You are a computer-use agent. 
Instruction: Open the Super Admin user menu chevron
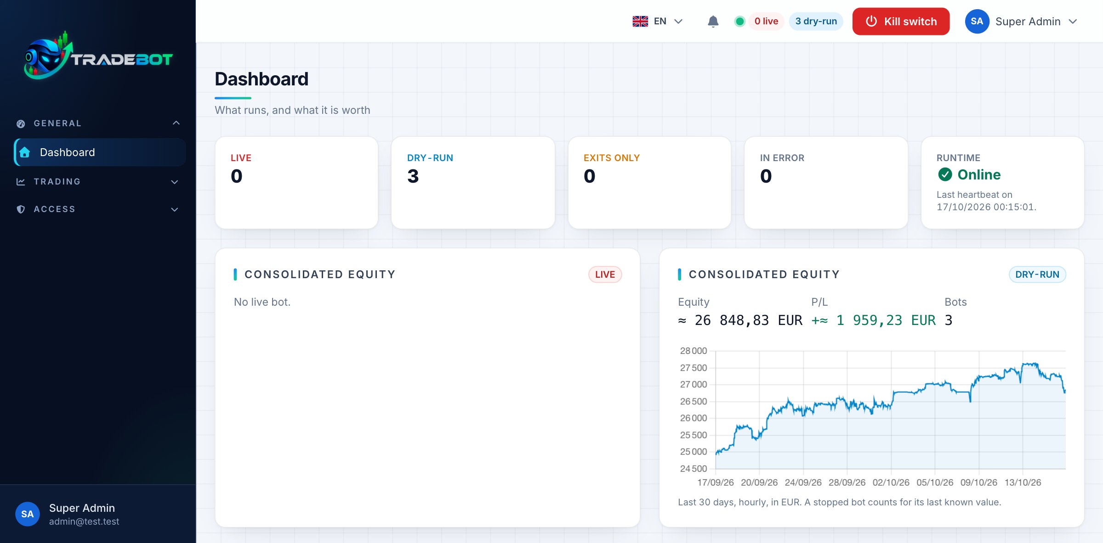coord(1073,22)
